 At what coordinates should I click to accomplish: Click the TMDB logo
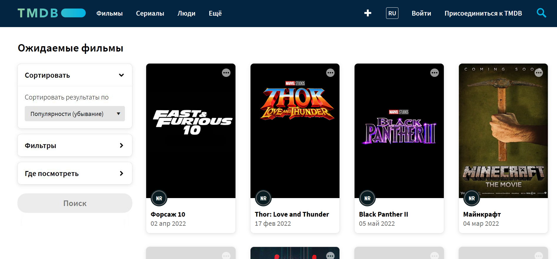(52, 13)
